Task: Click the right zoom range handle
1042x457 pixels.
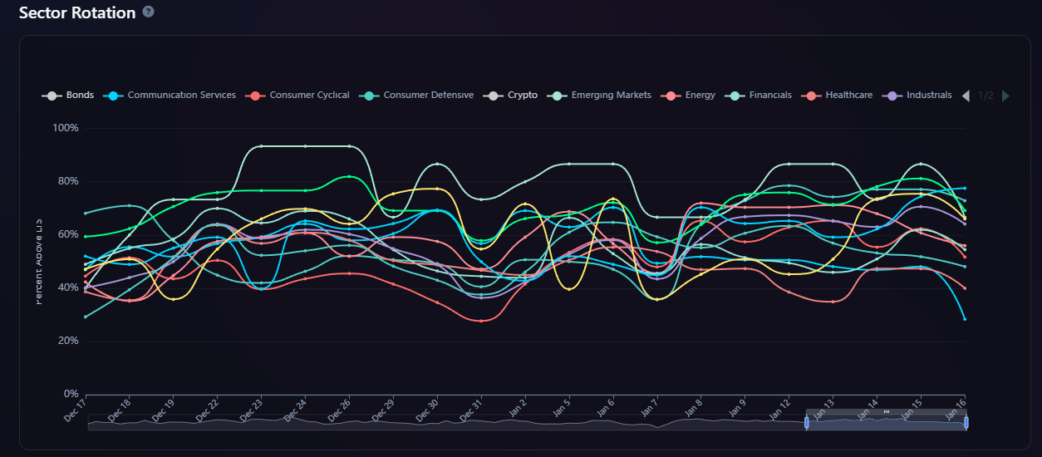Action: point(966,422)
